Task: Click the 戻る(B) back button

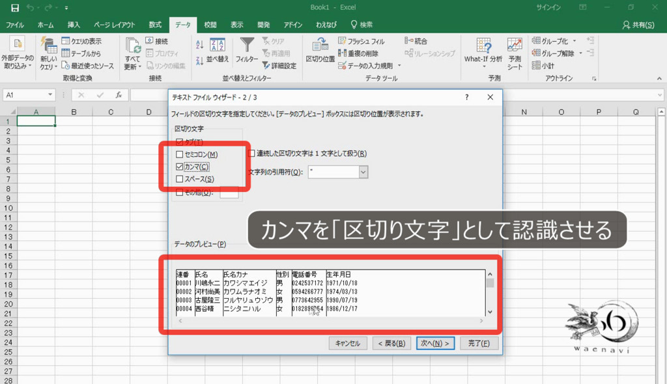Action: [391, 343]
